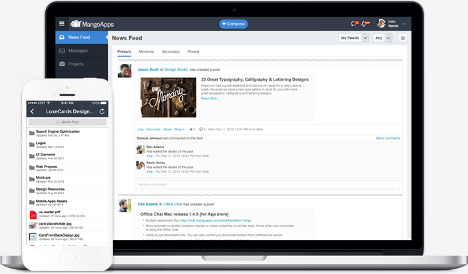Switch to the Pinned tab
Viewport: 468px width, 274px height.
point(193,52)
